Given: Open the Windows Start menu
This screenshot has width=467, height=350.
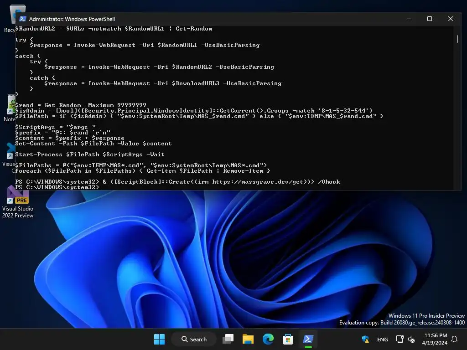Looking at the screenshot, I should pos(159,339).
